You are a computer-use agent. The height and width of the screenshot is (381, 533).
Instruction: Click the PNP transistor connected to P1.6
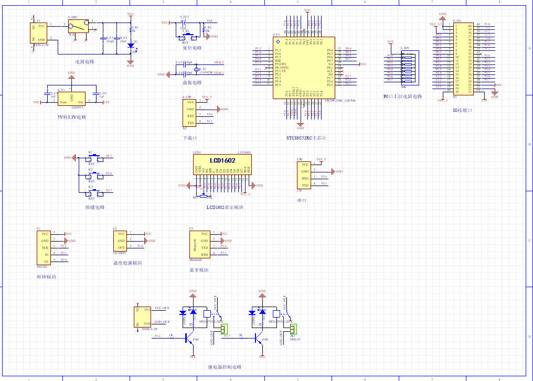(189, 339)
